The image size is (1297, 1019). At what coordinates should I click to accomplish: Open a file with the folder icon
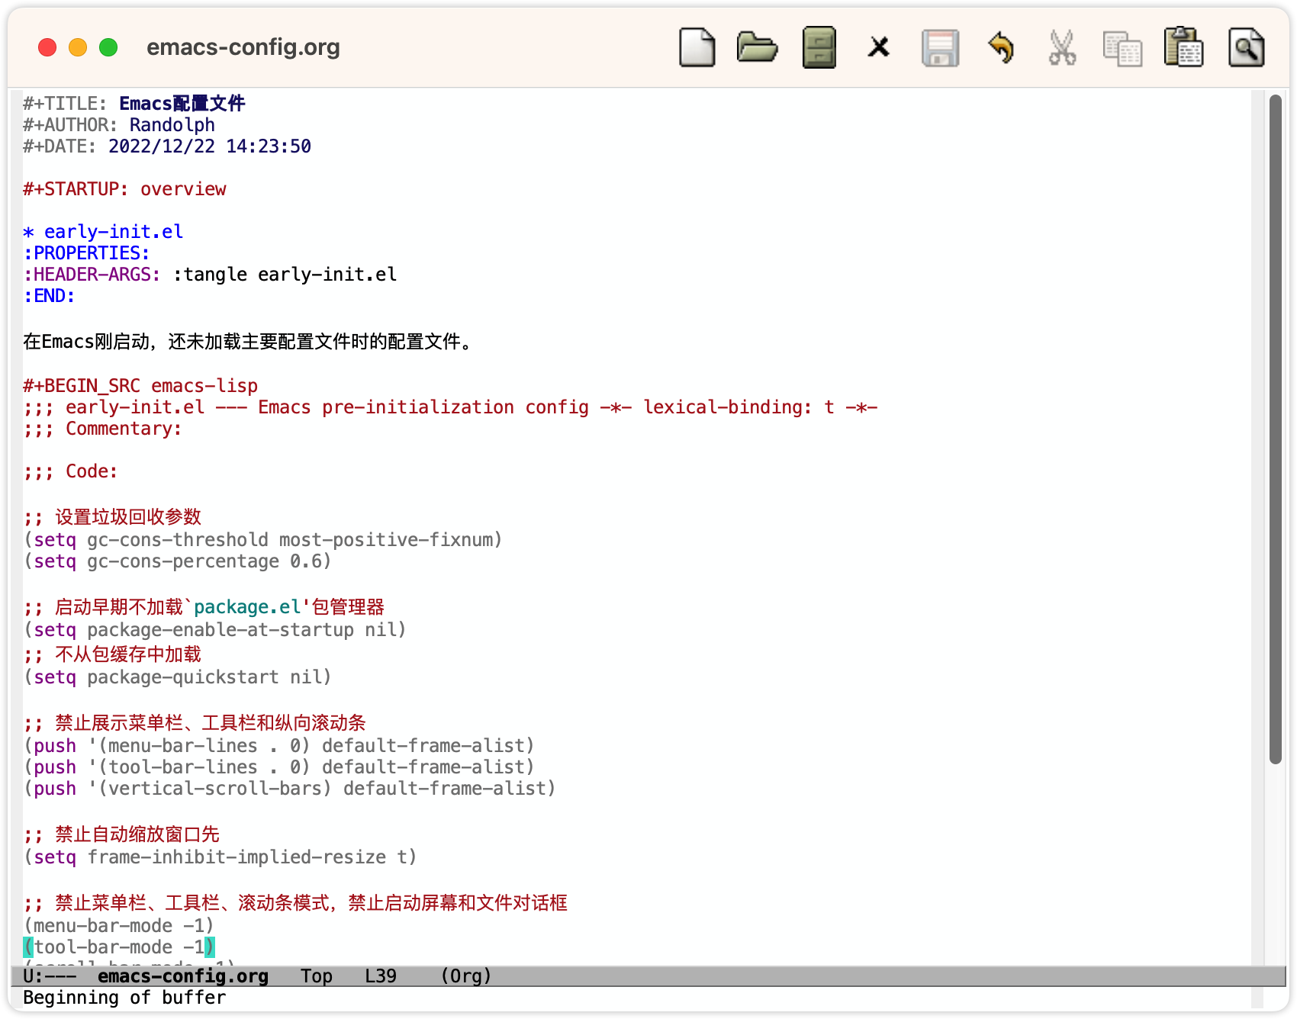click(757, 47)
